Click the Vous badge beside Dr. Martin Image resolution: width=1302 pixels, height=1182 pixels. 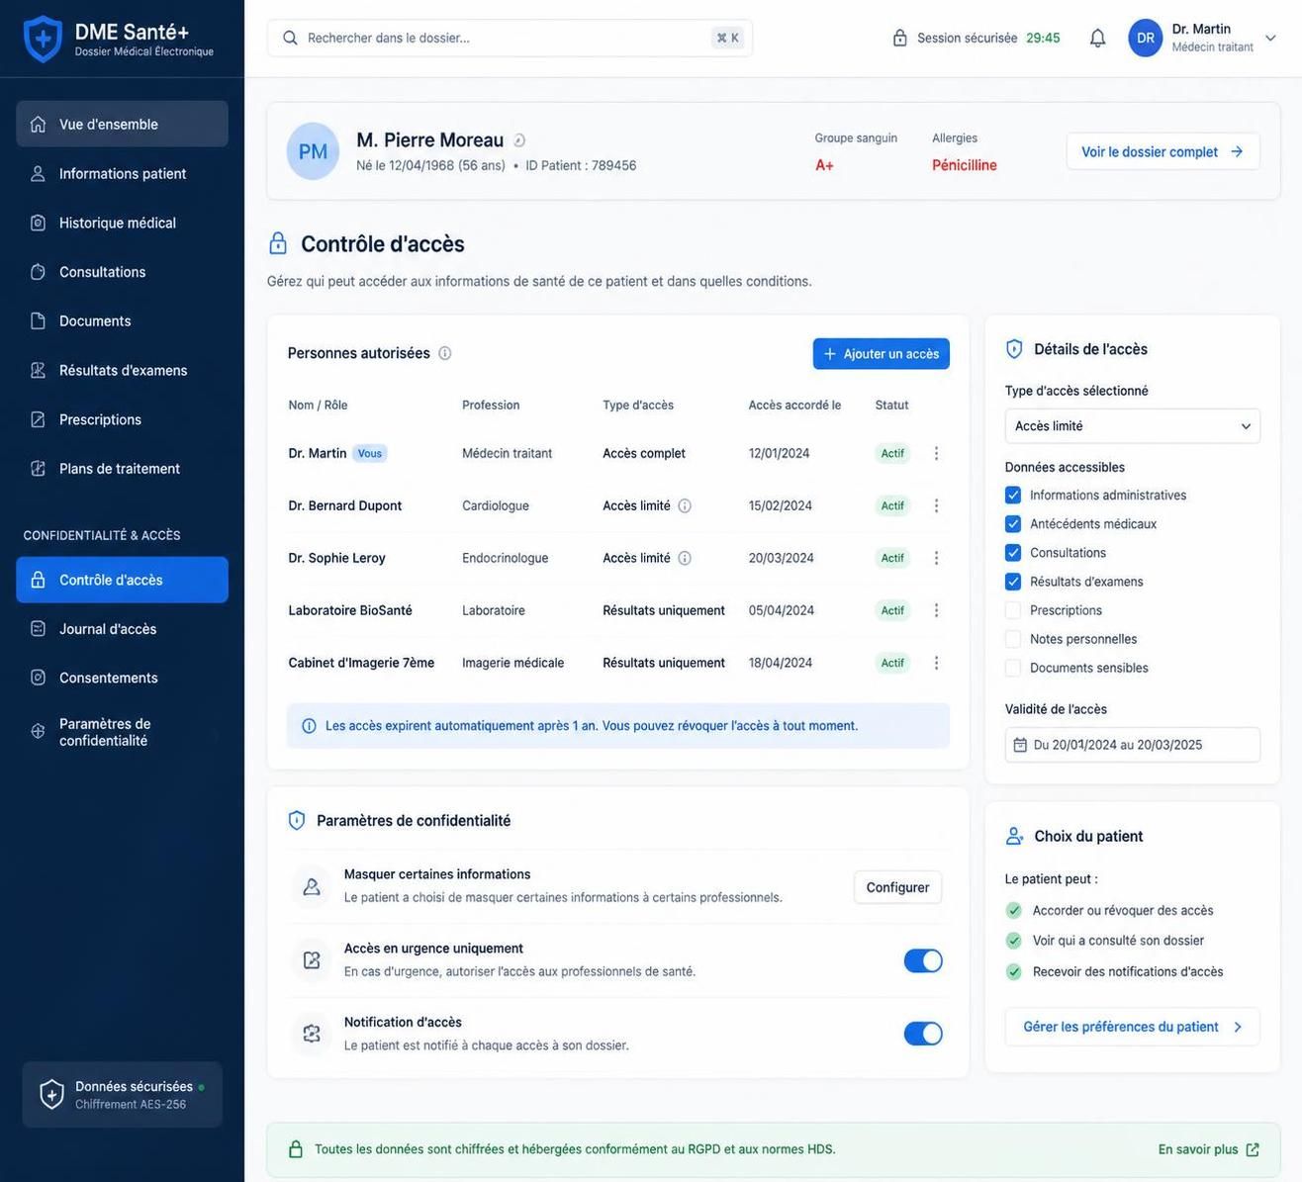[370, 453]
